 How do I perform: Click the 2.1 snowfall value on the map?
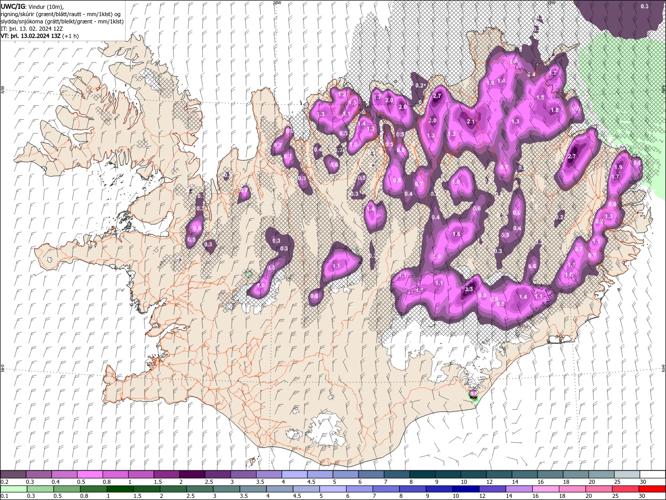point(471,121)
